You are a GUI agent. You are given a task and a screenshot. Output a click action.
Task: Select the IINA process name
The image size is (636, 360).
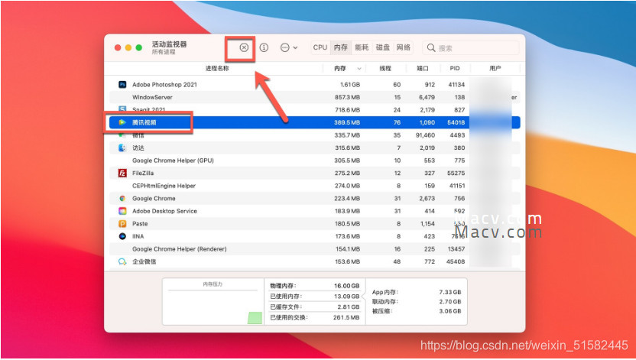[x=138, y=236]
